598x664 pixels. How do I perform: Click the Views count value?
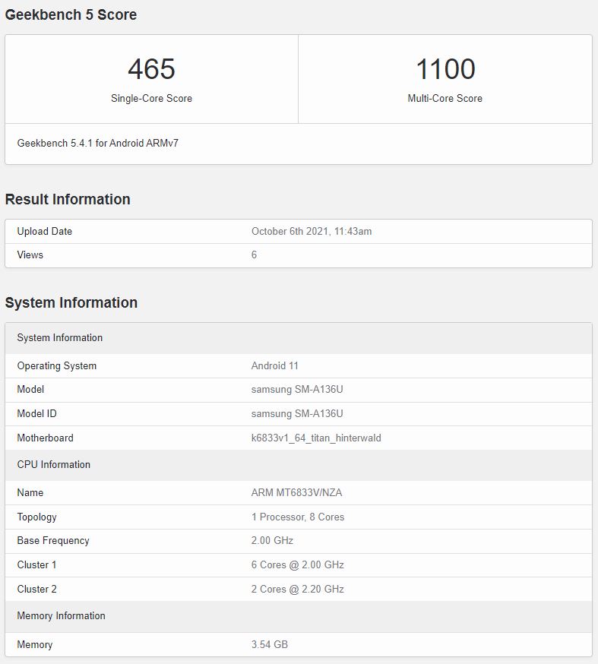coord(255,255)
